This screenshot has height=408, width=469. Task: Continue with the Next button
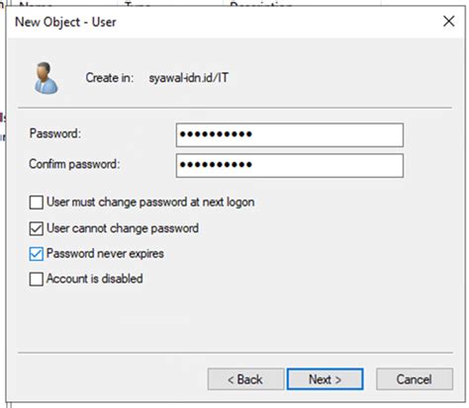pos(325,379)
